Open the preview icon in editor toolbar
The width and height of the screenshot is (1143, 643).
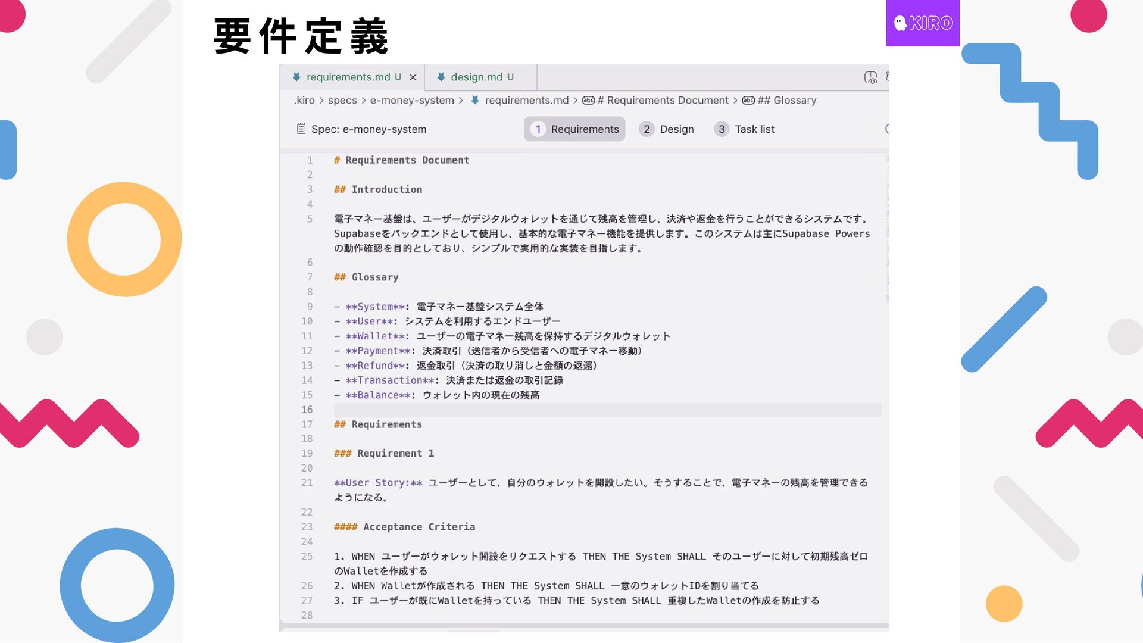click(x=870, y=77)
